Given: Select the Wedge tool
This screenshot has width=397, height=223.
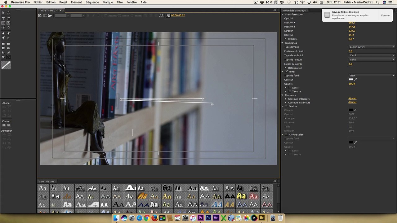Looking at the screenshot, I should 3,53.
